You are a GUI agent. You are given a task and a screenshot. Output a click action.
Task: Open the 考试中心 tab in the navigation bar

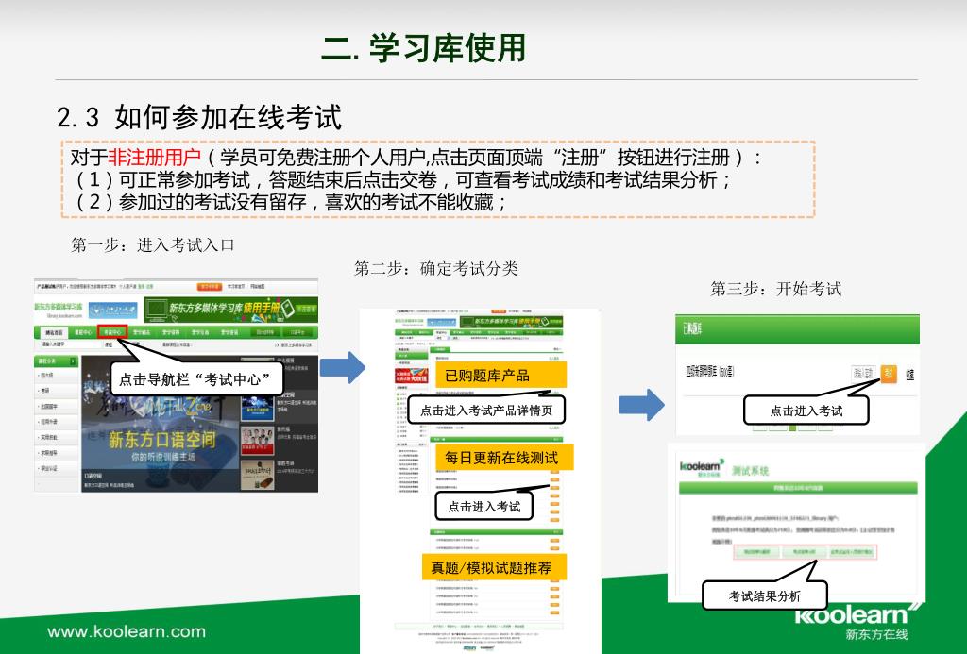pyautogui.click(x=112, y=331)
